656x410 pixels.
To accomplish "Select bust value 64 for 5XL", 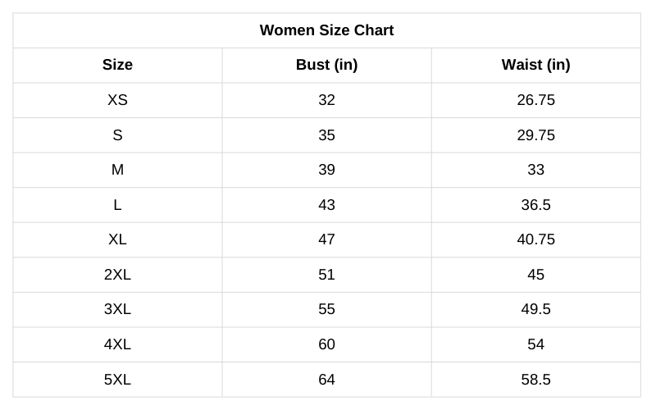I will (326, 380).
